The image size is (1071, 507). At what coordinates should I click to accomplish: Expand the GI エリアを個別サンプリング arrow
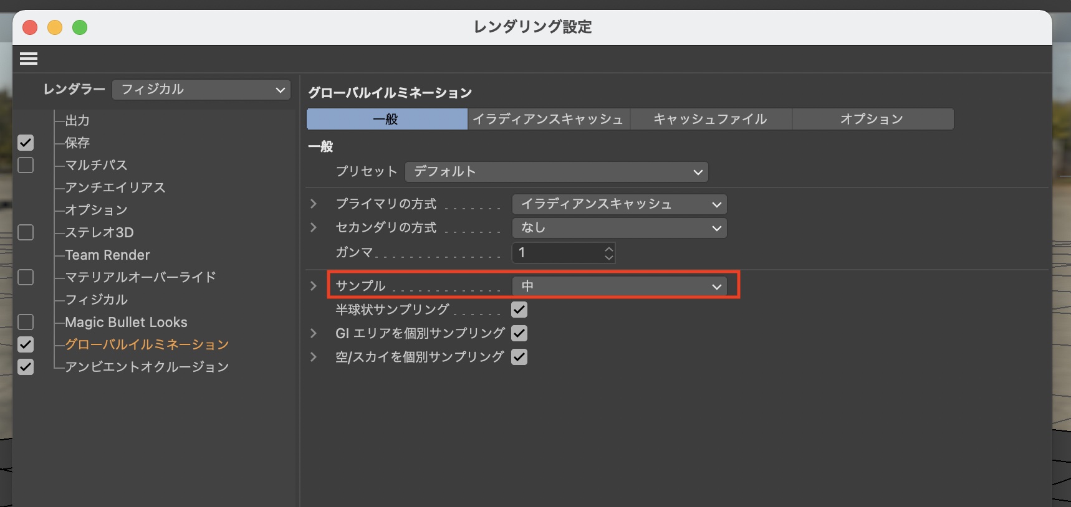pyautogui.click(x=314, y=333)
